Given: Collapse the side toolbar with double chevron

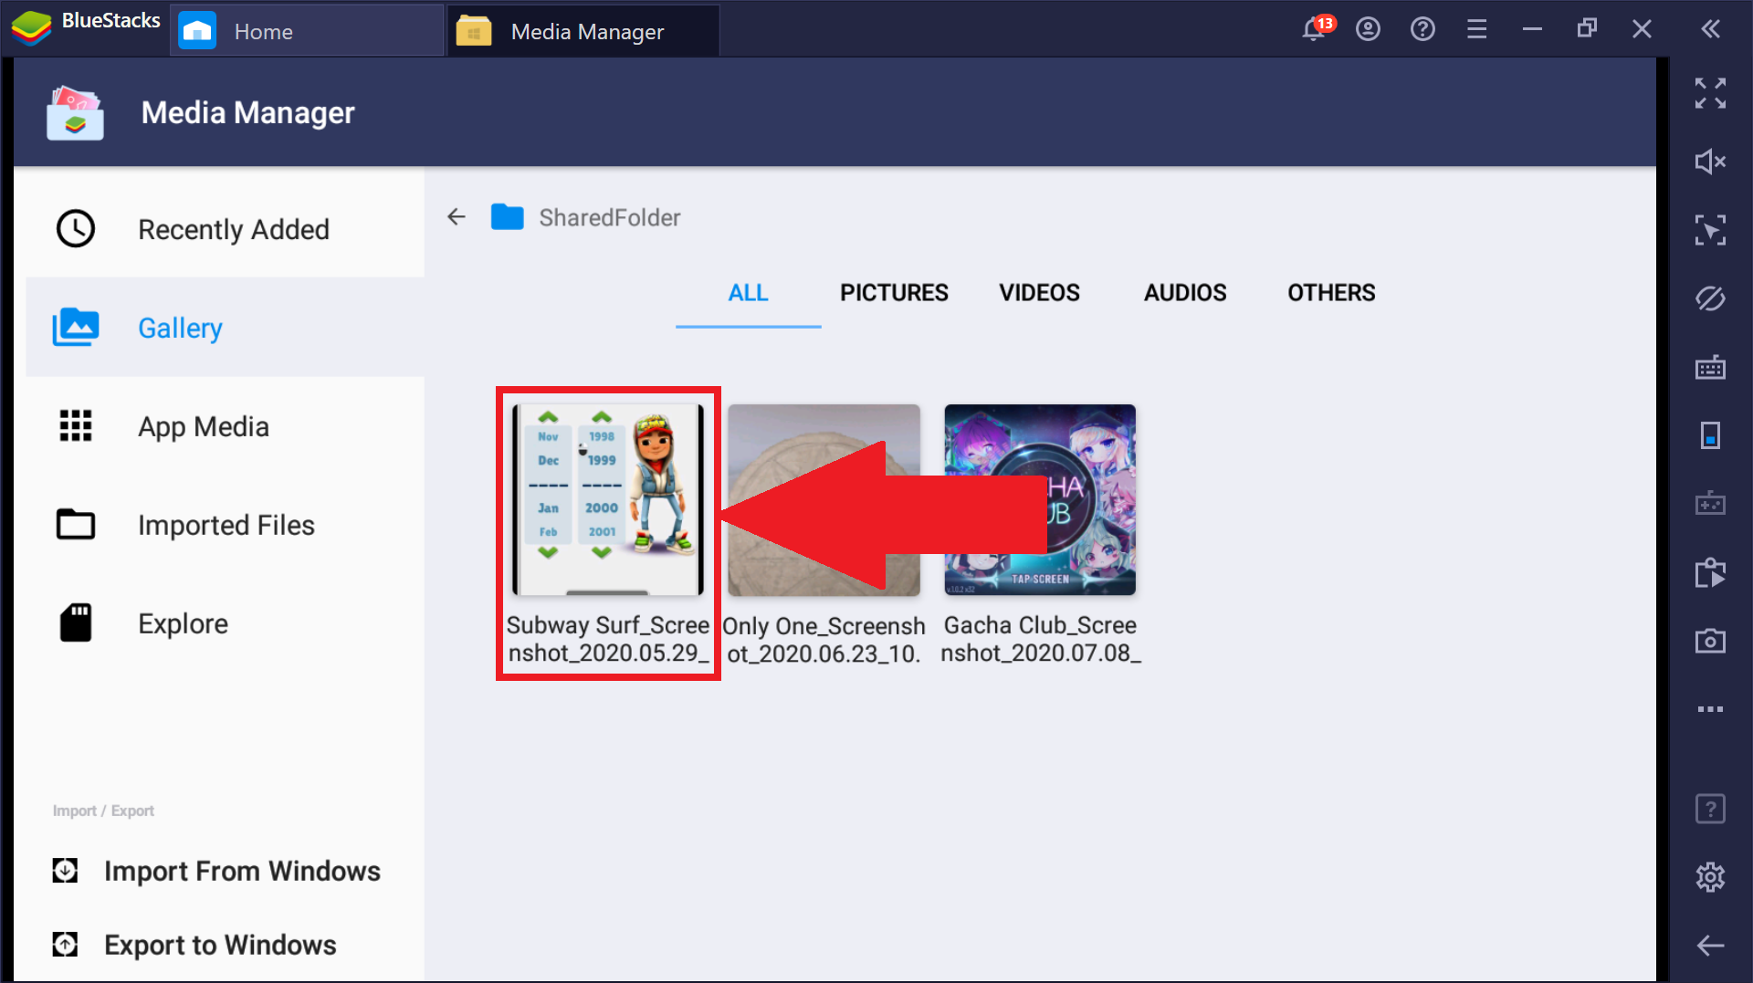Looking at the screenshot, I should pos(1710,29).
